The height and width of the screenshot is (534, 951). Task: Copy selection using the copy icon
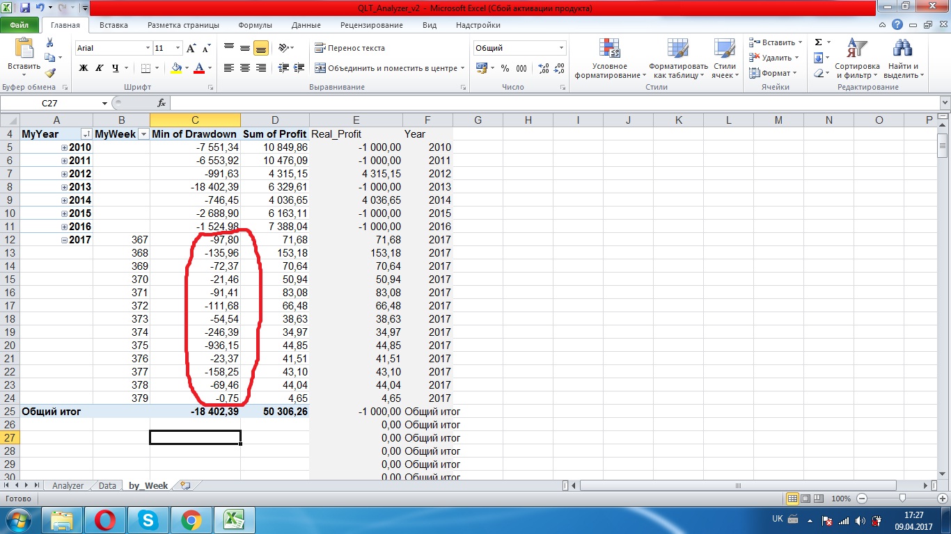(49, 58)
